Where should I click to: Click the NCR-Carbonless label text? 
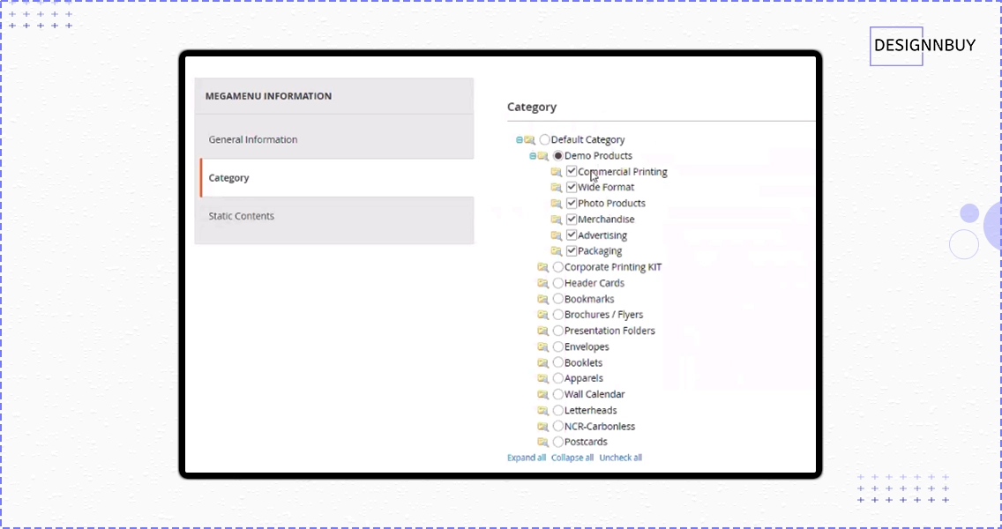coord(600,426)
